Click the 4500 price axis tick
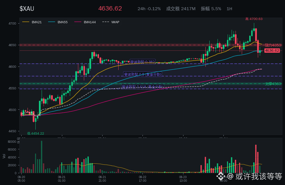 pos(12,110)
